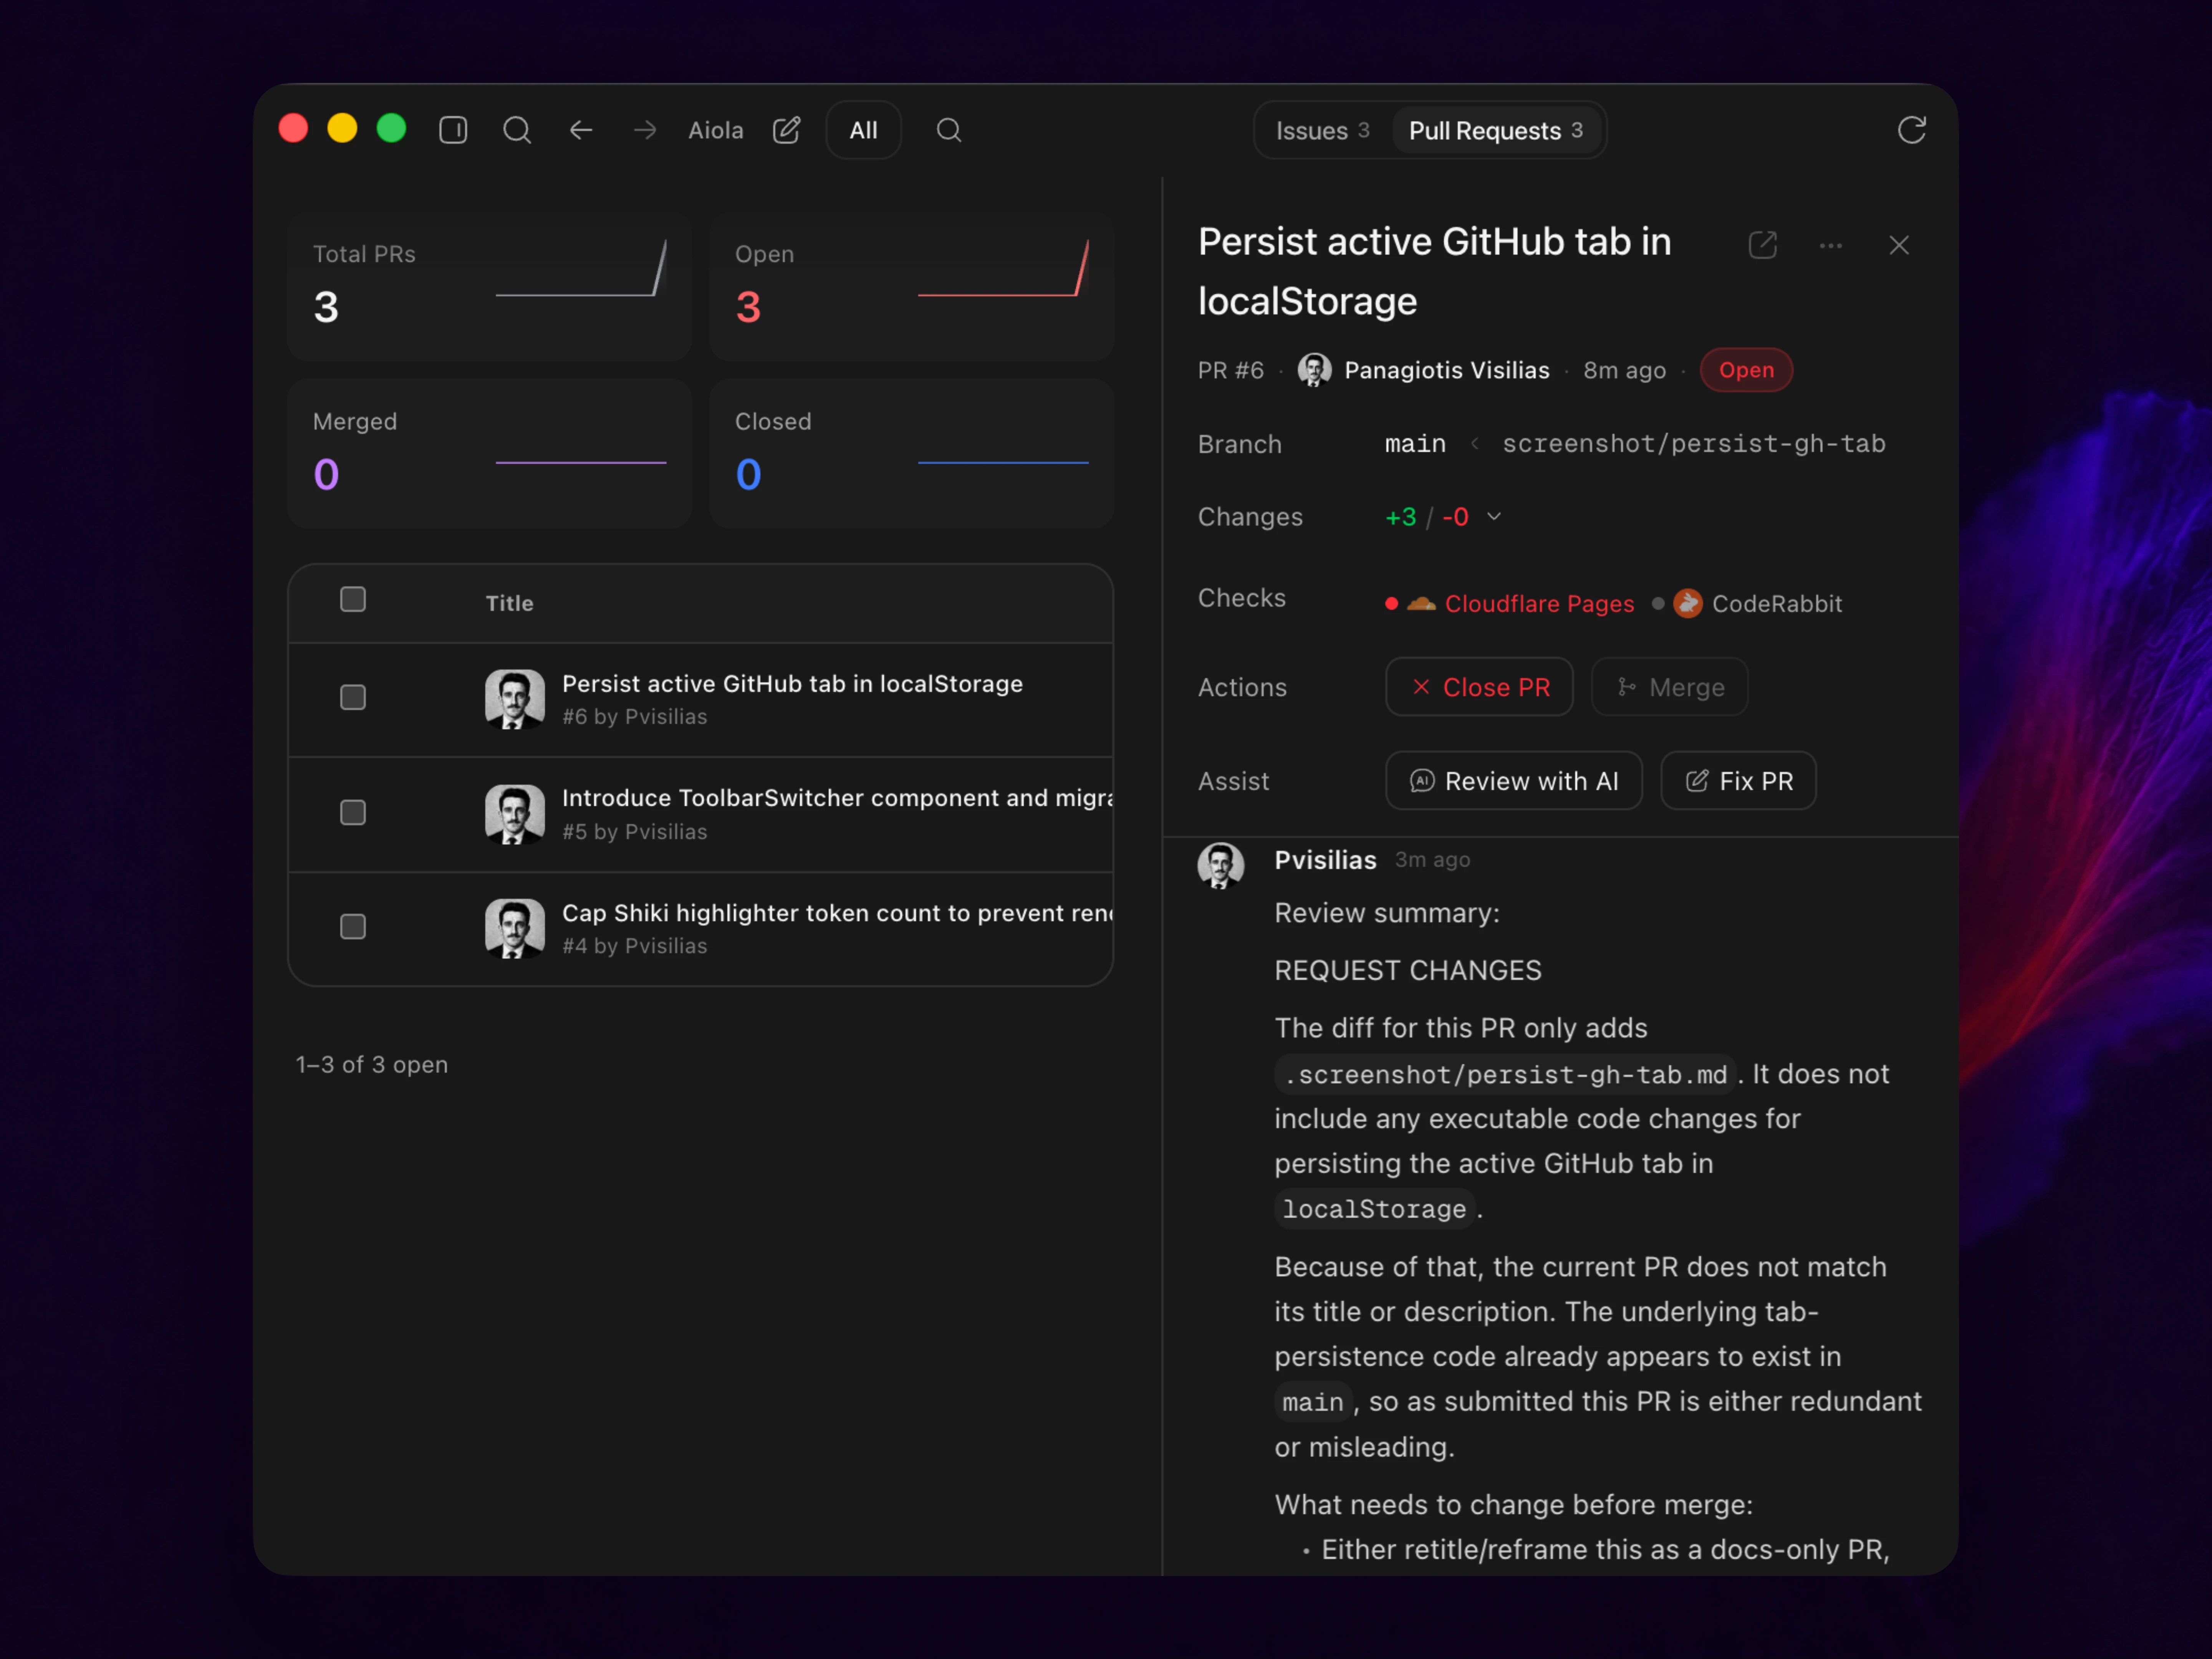Click the main branch label
This screenshot has height=1659, width=2212.
(1415, 444)
